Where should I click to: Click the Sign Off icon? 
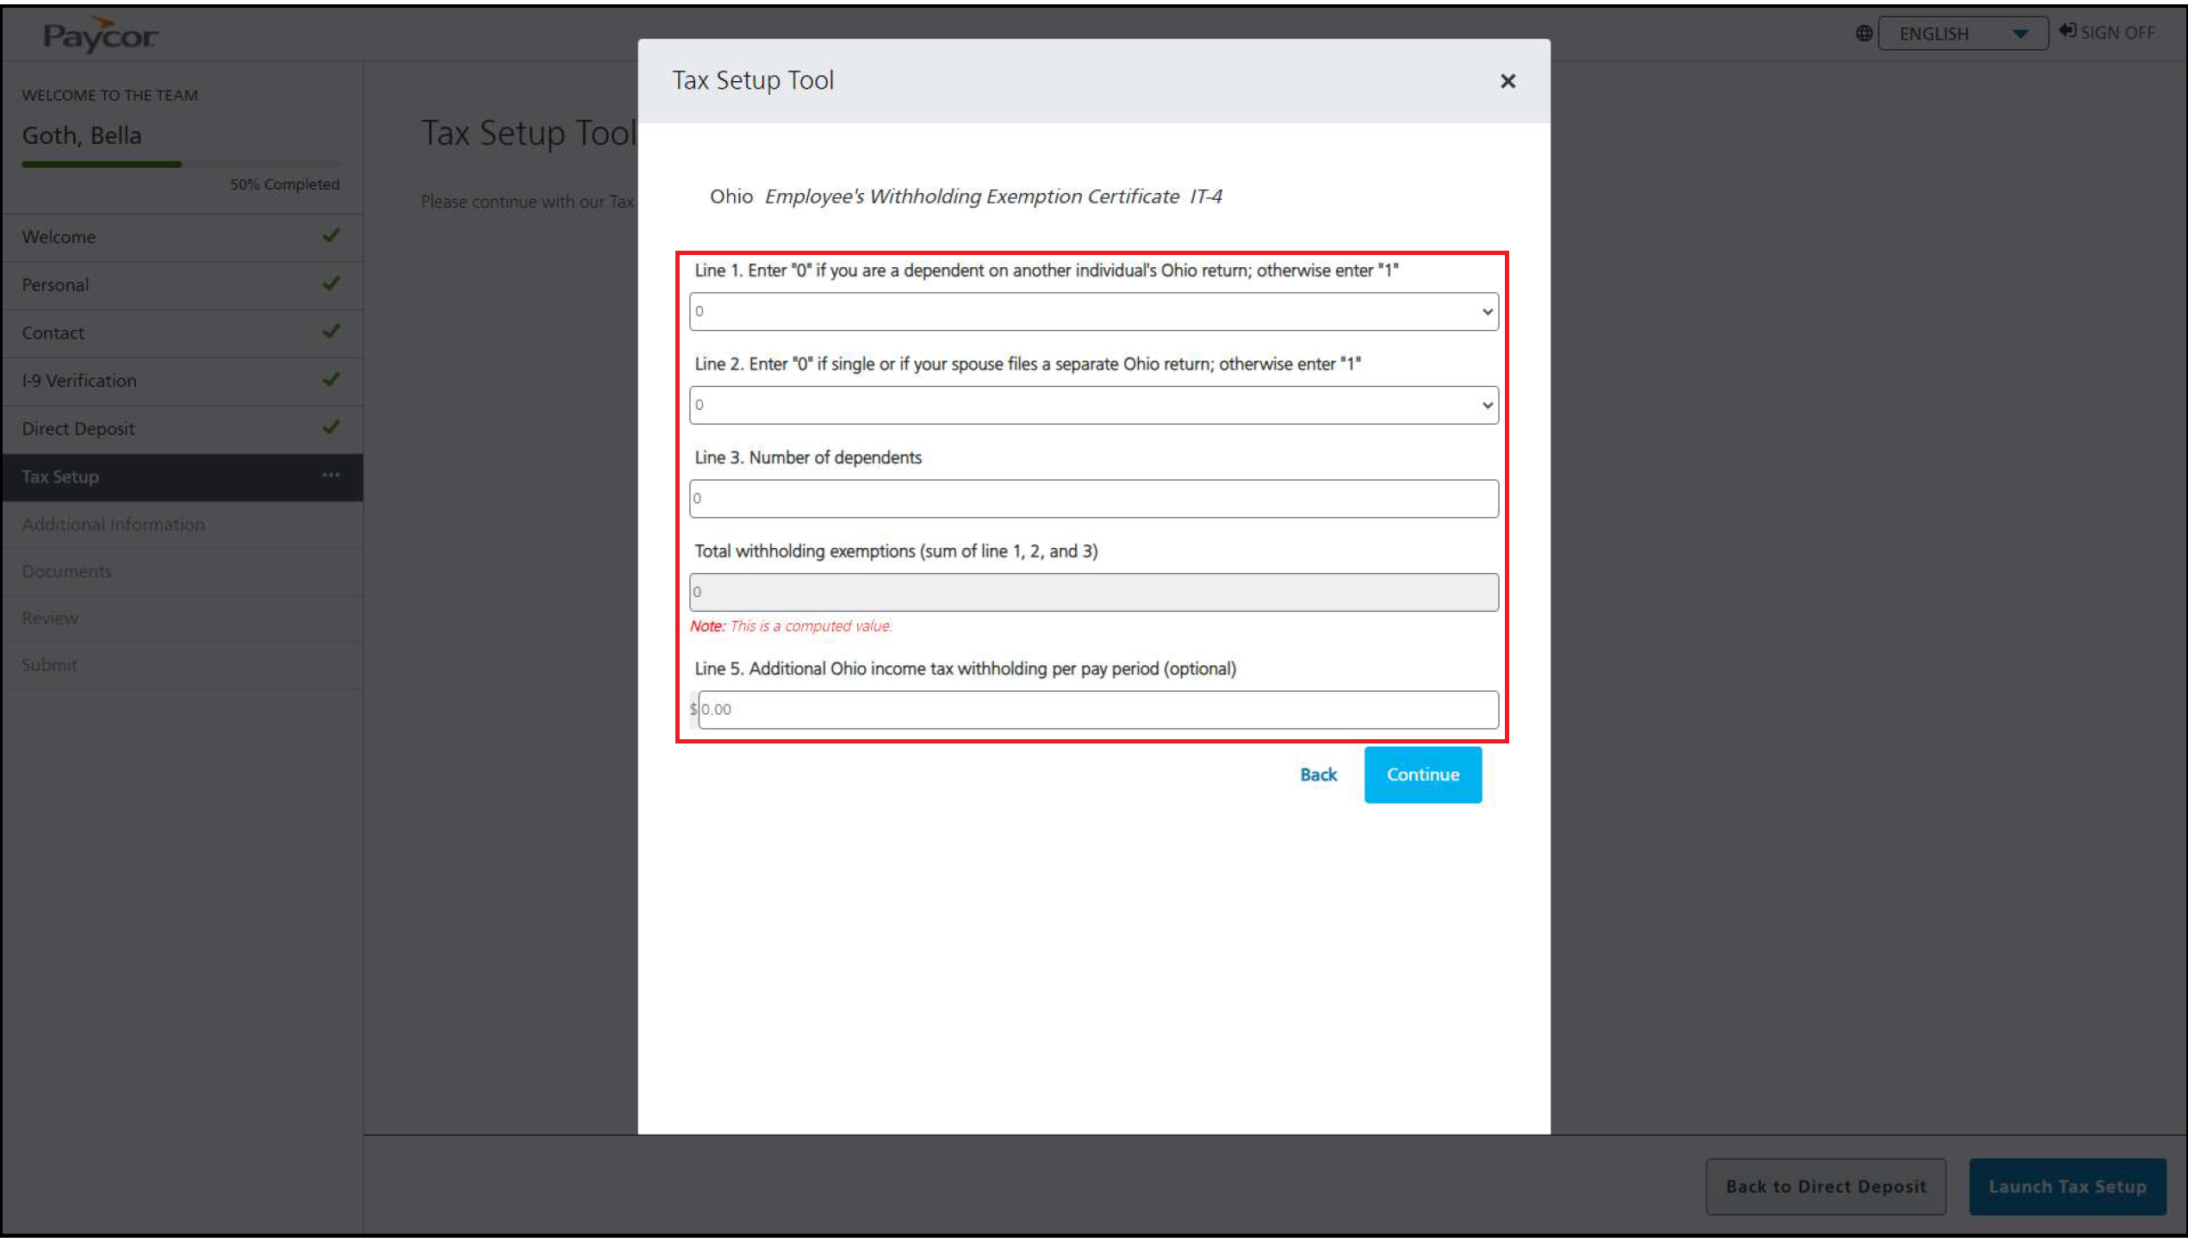click(x=2067, y=31)
